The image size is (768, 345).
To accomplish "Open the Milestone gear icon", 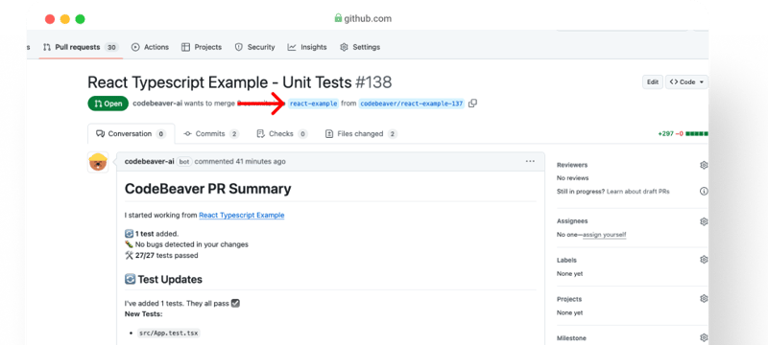I will [704, 337].
